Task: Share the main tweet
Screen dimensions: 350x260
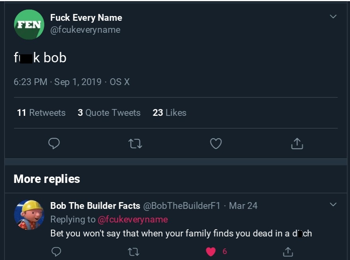Action: click(297, 143)
